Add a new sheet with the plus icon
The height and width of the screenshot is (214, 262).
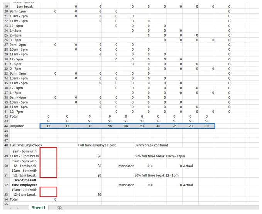(x=59, y=208)
